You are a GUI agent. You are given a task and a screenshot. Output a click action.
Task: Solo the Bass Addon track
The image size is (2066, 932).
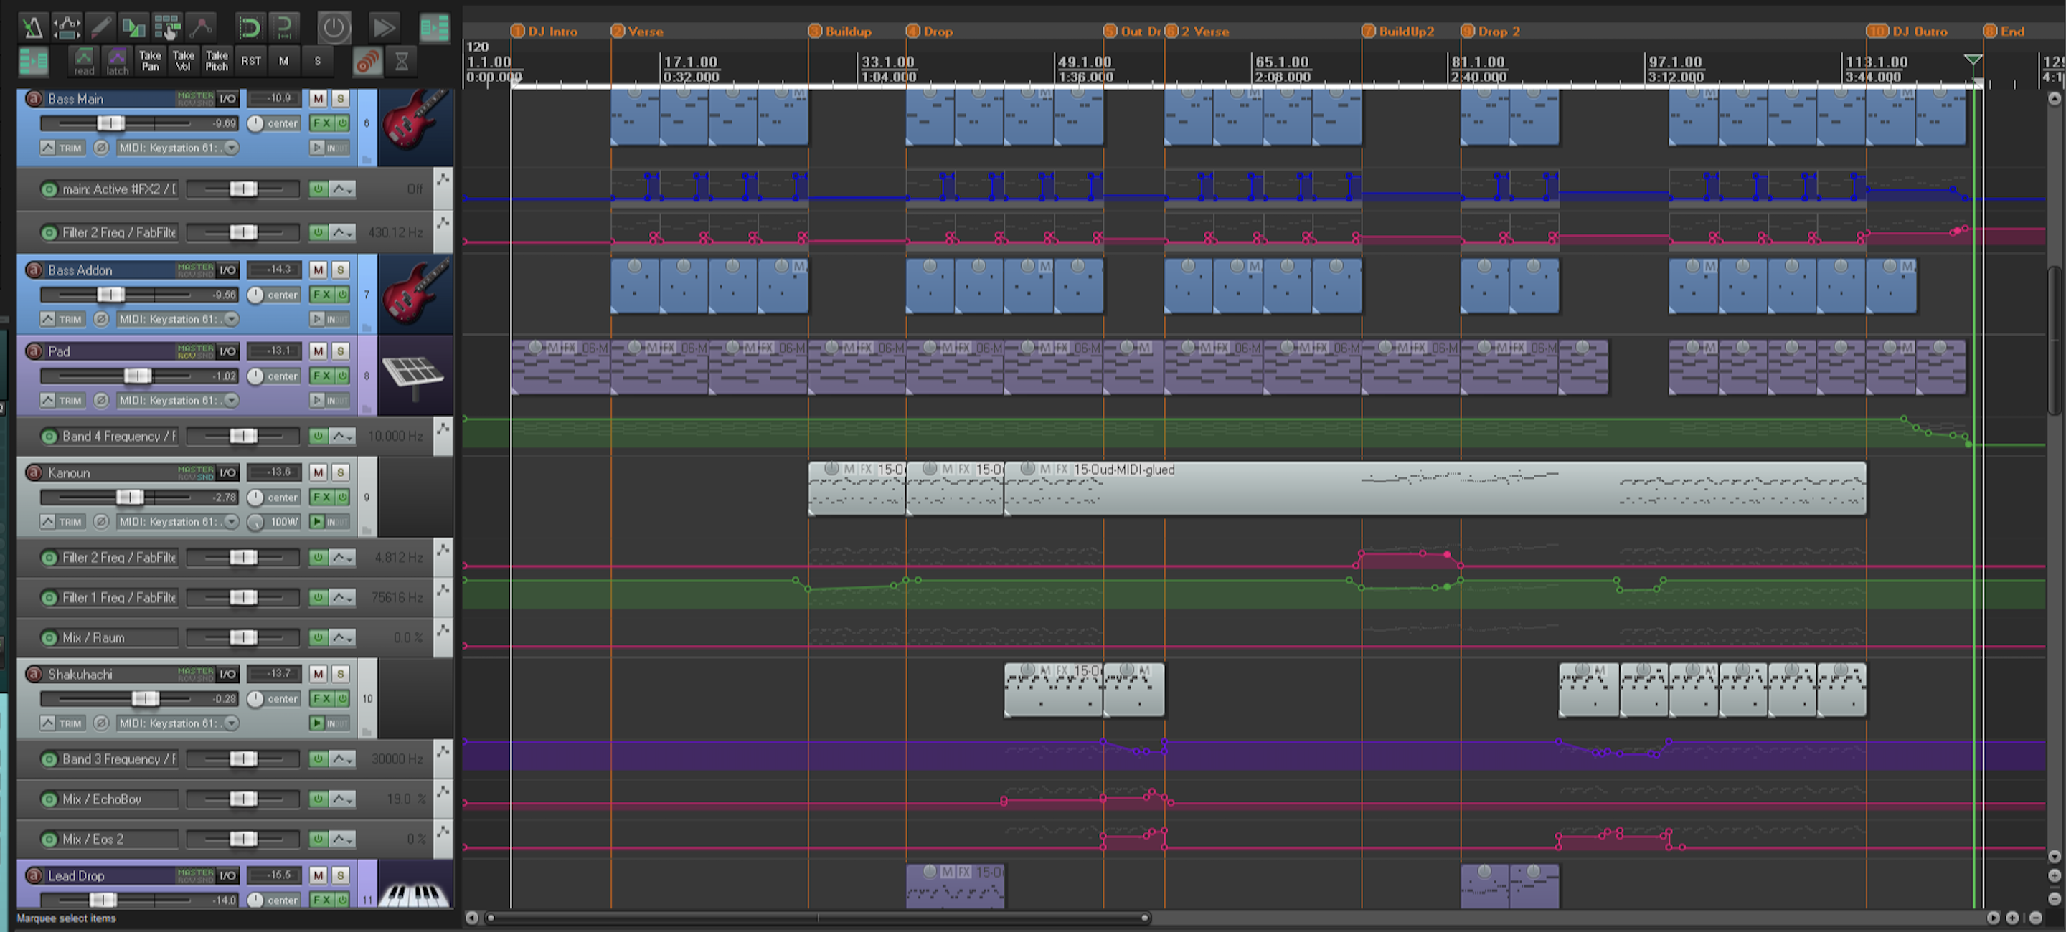click(x=341, y=270)
